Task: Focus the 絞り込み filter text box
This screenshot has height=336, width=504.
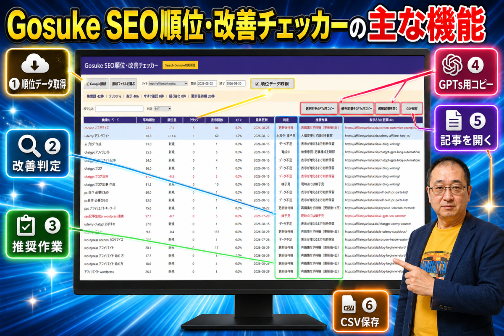Action: (119, 109)
